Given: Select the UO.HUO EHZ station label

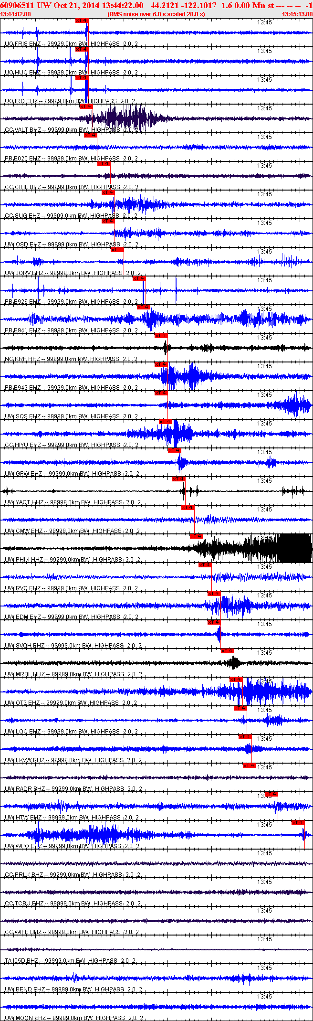Looking at the screenshot, I should [71, 73].
